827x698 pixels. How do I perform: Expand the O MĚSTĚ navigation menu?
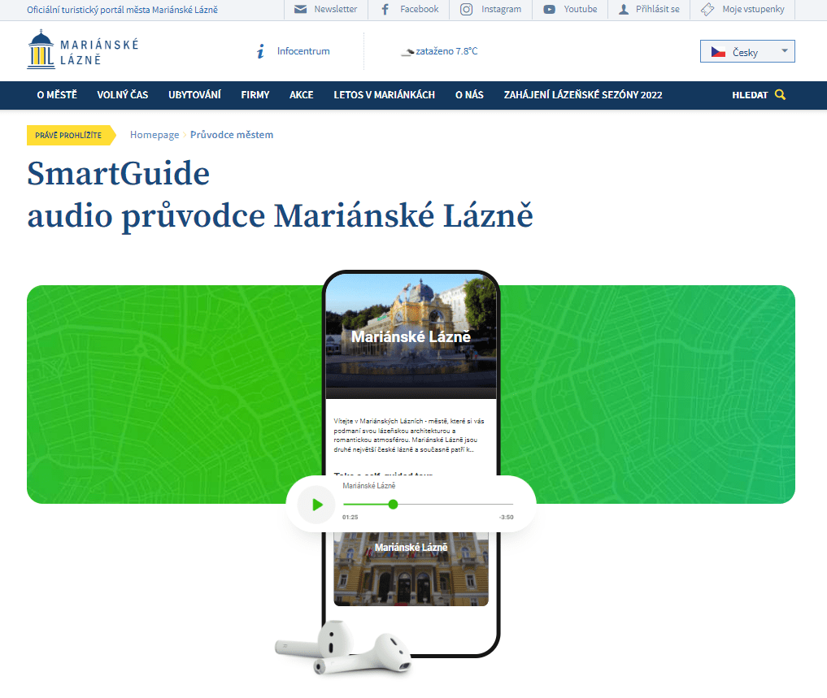click(56, 95)
